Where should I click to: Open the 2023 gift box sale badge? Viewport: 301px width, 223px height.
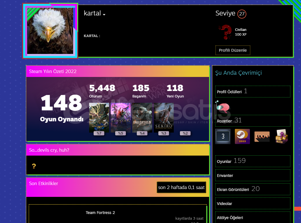pyautogui.click(x=282, y=136)
